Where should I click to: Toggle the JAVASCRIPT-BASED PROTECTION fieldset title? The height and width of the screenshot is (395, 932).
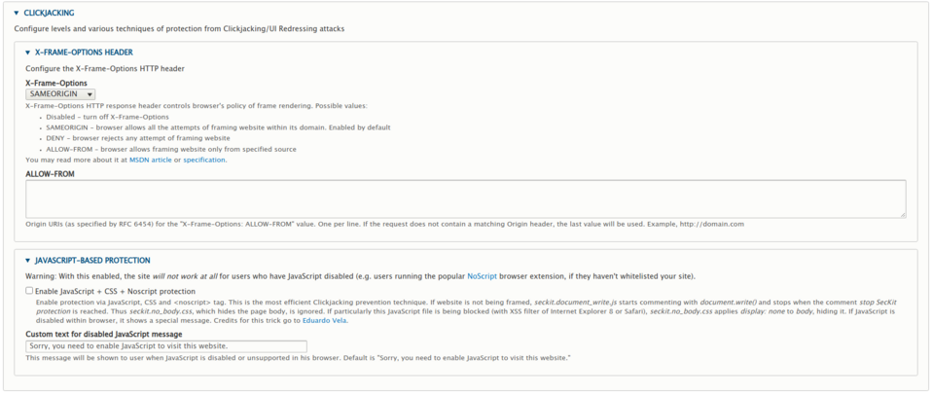pos(92,261)
